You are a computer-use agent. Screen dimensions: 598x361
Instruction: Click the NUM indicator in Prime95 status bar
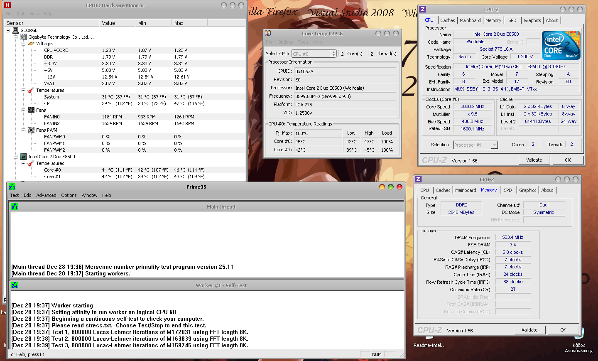tap(377, 354)
